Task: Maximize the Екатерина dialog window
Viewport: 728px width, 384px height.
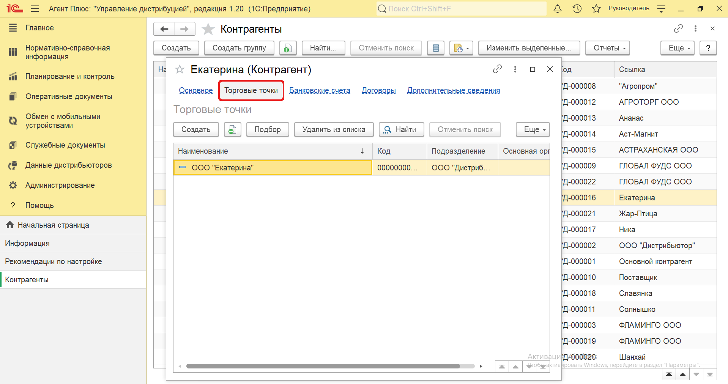Action: click(x=533, y=69)
